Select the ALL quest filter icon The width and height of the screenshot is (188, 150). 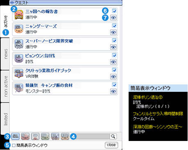pos(15,136)
